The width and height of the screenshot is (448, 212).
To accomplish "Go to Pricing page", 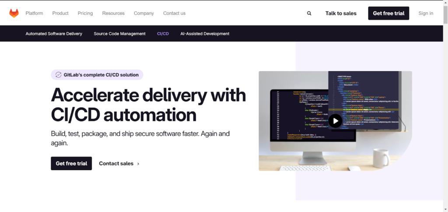I will (85, 13).
